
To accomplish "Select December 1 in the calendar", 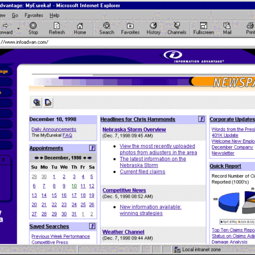I will point(54,177).
